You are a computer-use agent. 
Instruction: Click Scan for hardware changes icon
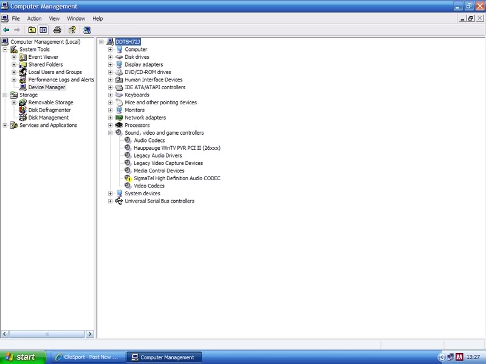point(87,30)
